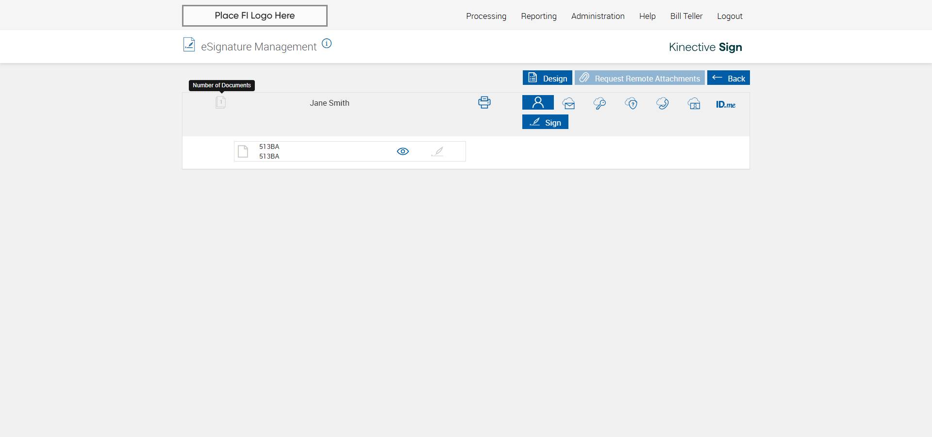
Task: Click Logout
Action: pyautogui.click(x=730, y=16)
